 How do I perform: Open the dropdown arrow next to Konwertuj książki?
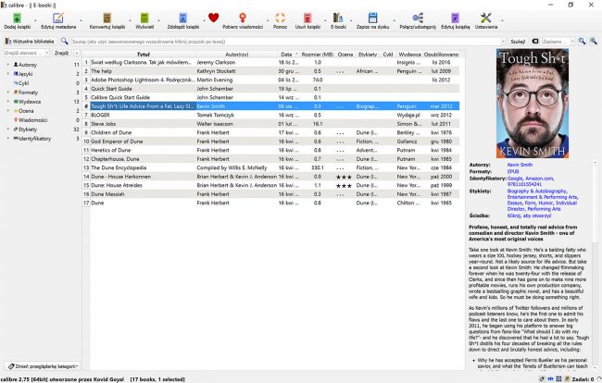point(130,20)
